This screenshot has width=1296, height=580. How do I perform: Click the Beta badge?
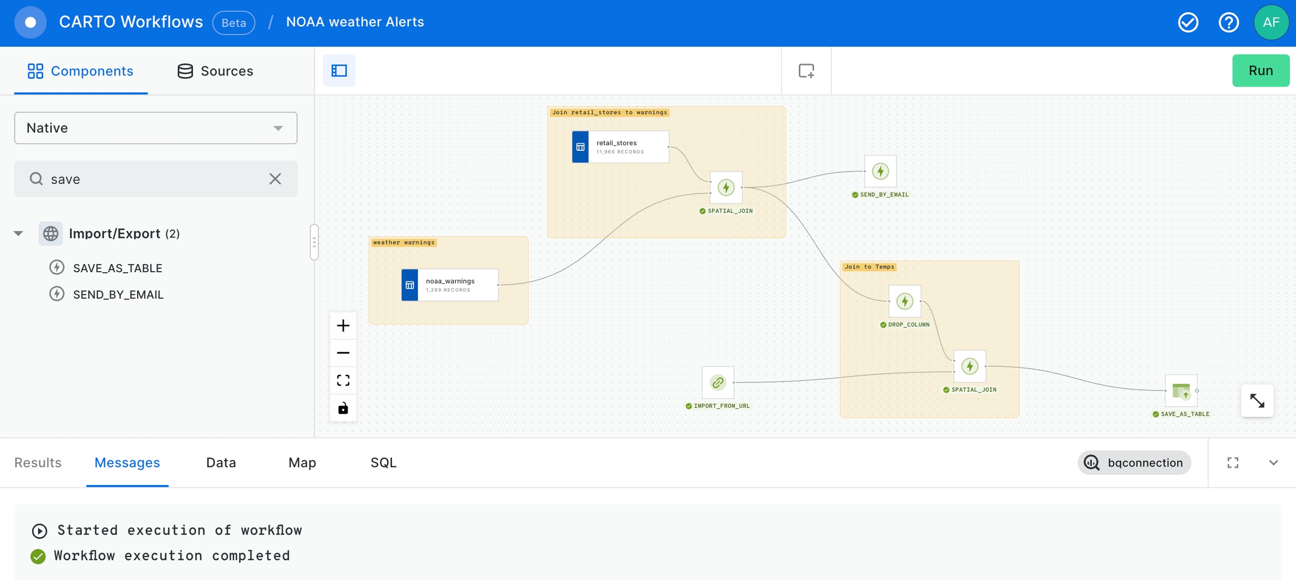point(233,23)
